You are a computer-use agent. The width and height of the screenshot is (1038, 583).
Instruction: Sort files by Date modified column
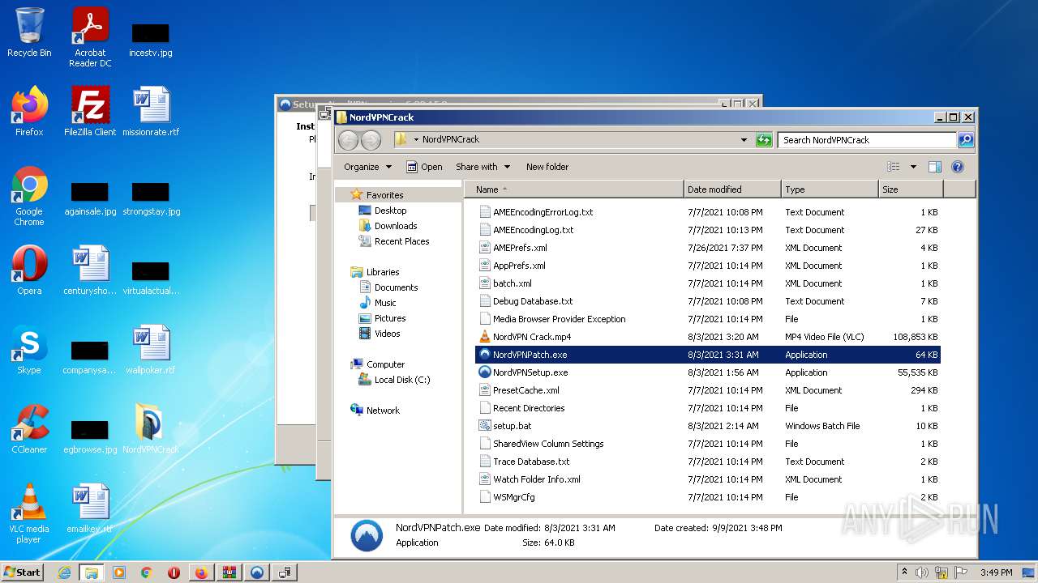click(x=733, y=189)
